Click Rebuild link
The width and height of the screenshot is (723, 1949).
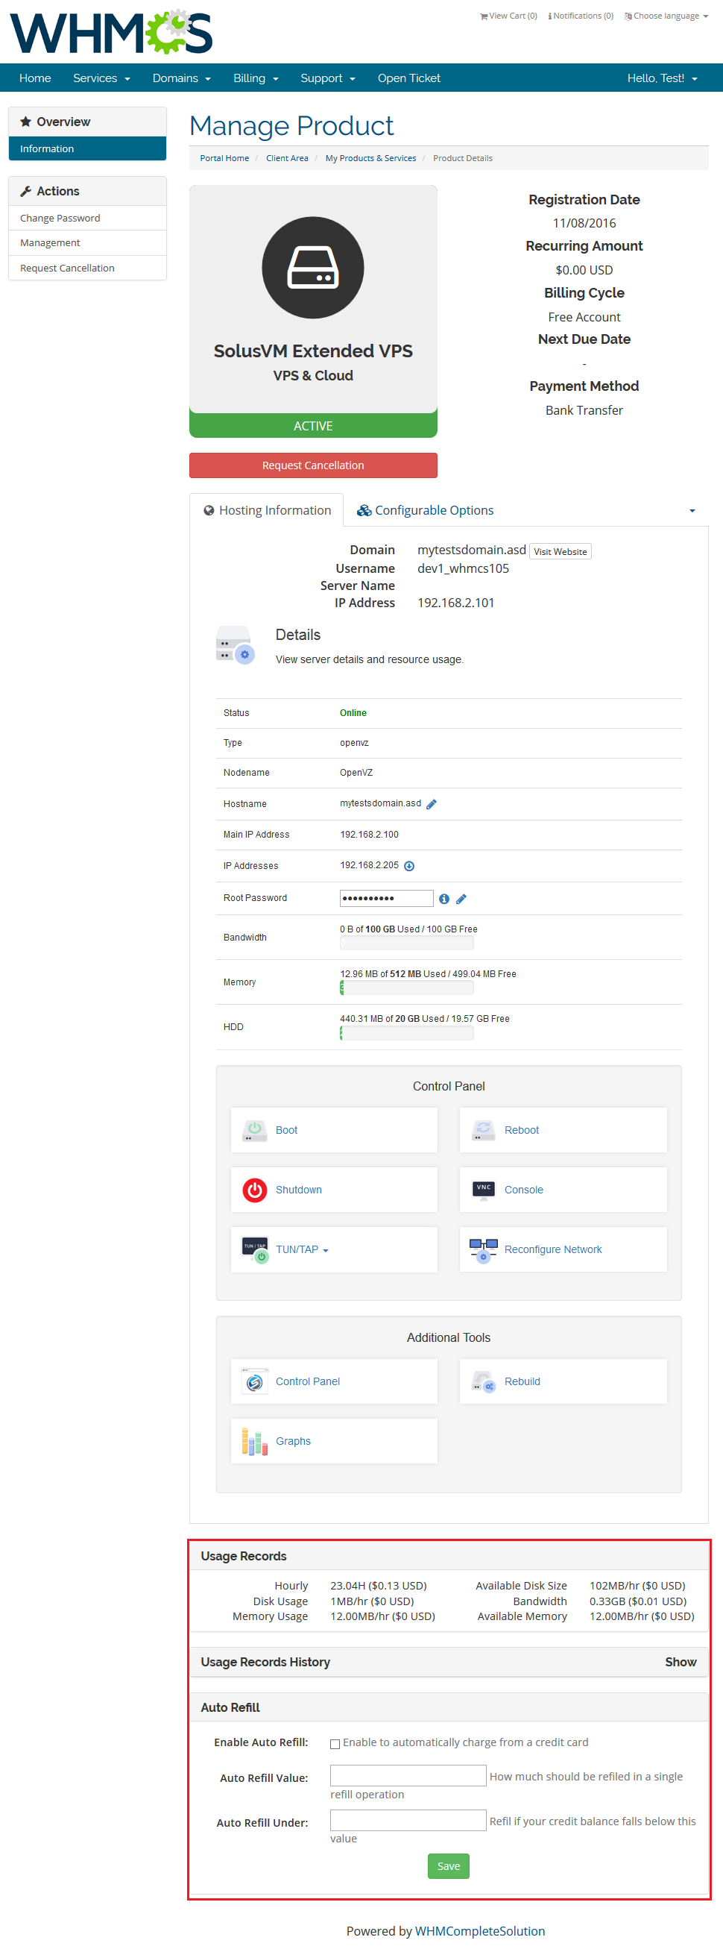point(522,1381)
